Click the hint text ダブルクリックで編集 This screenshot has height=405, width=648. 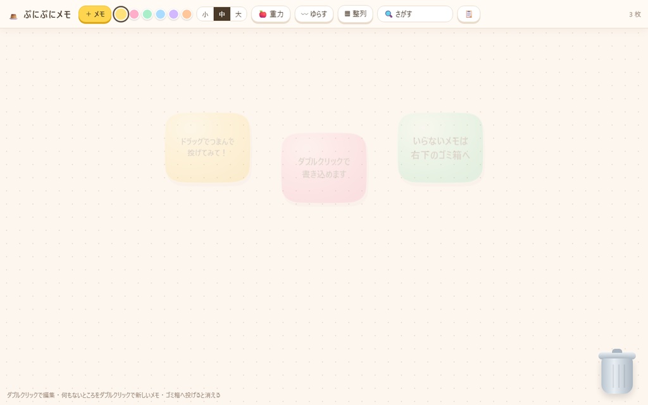coord(30,395)
